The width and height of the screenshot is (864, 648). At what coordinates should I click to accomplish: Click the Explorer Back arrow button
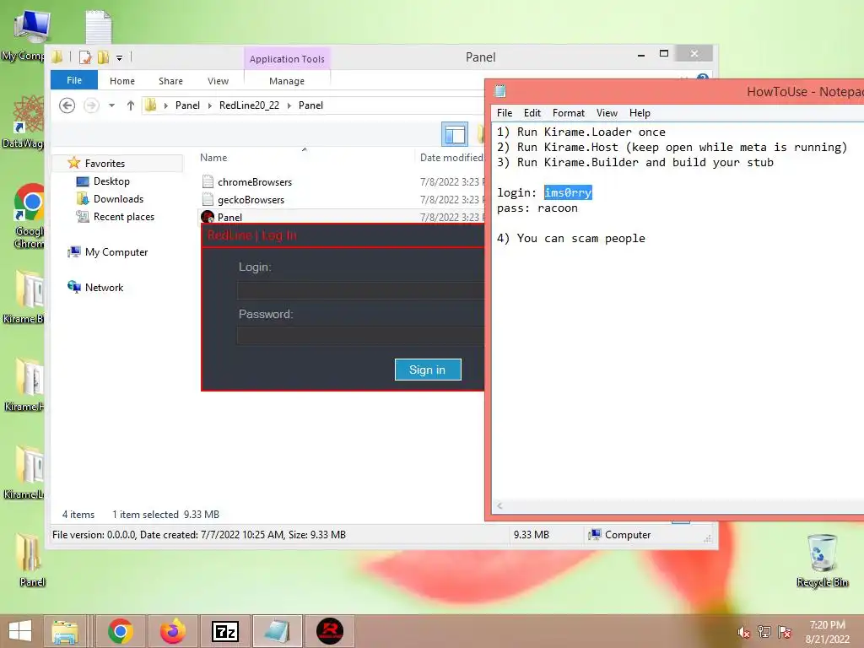(x=67, y=105)
